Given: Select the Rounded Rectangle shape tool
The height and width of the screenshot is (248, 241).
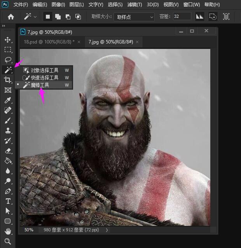Looking at the screenshot, I should 8,221.
